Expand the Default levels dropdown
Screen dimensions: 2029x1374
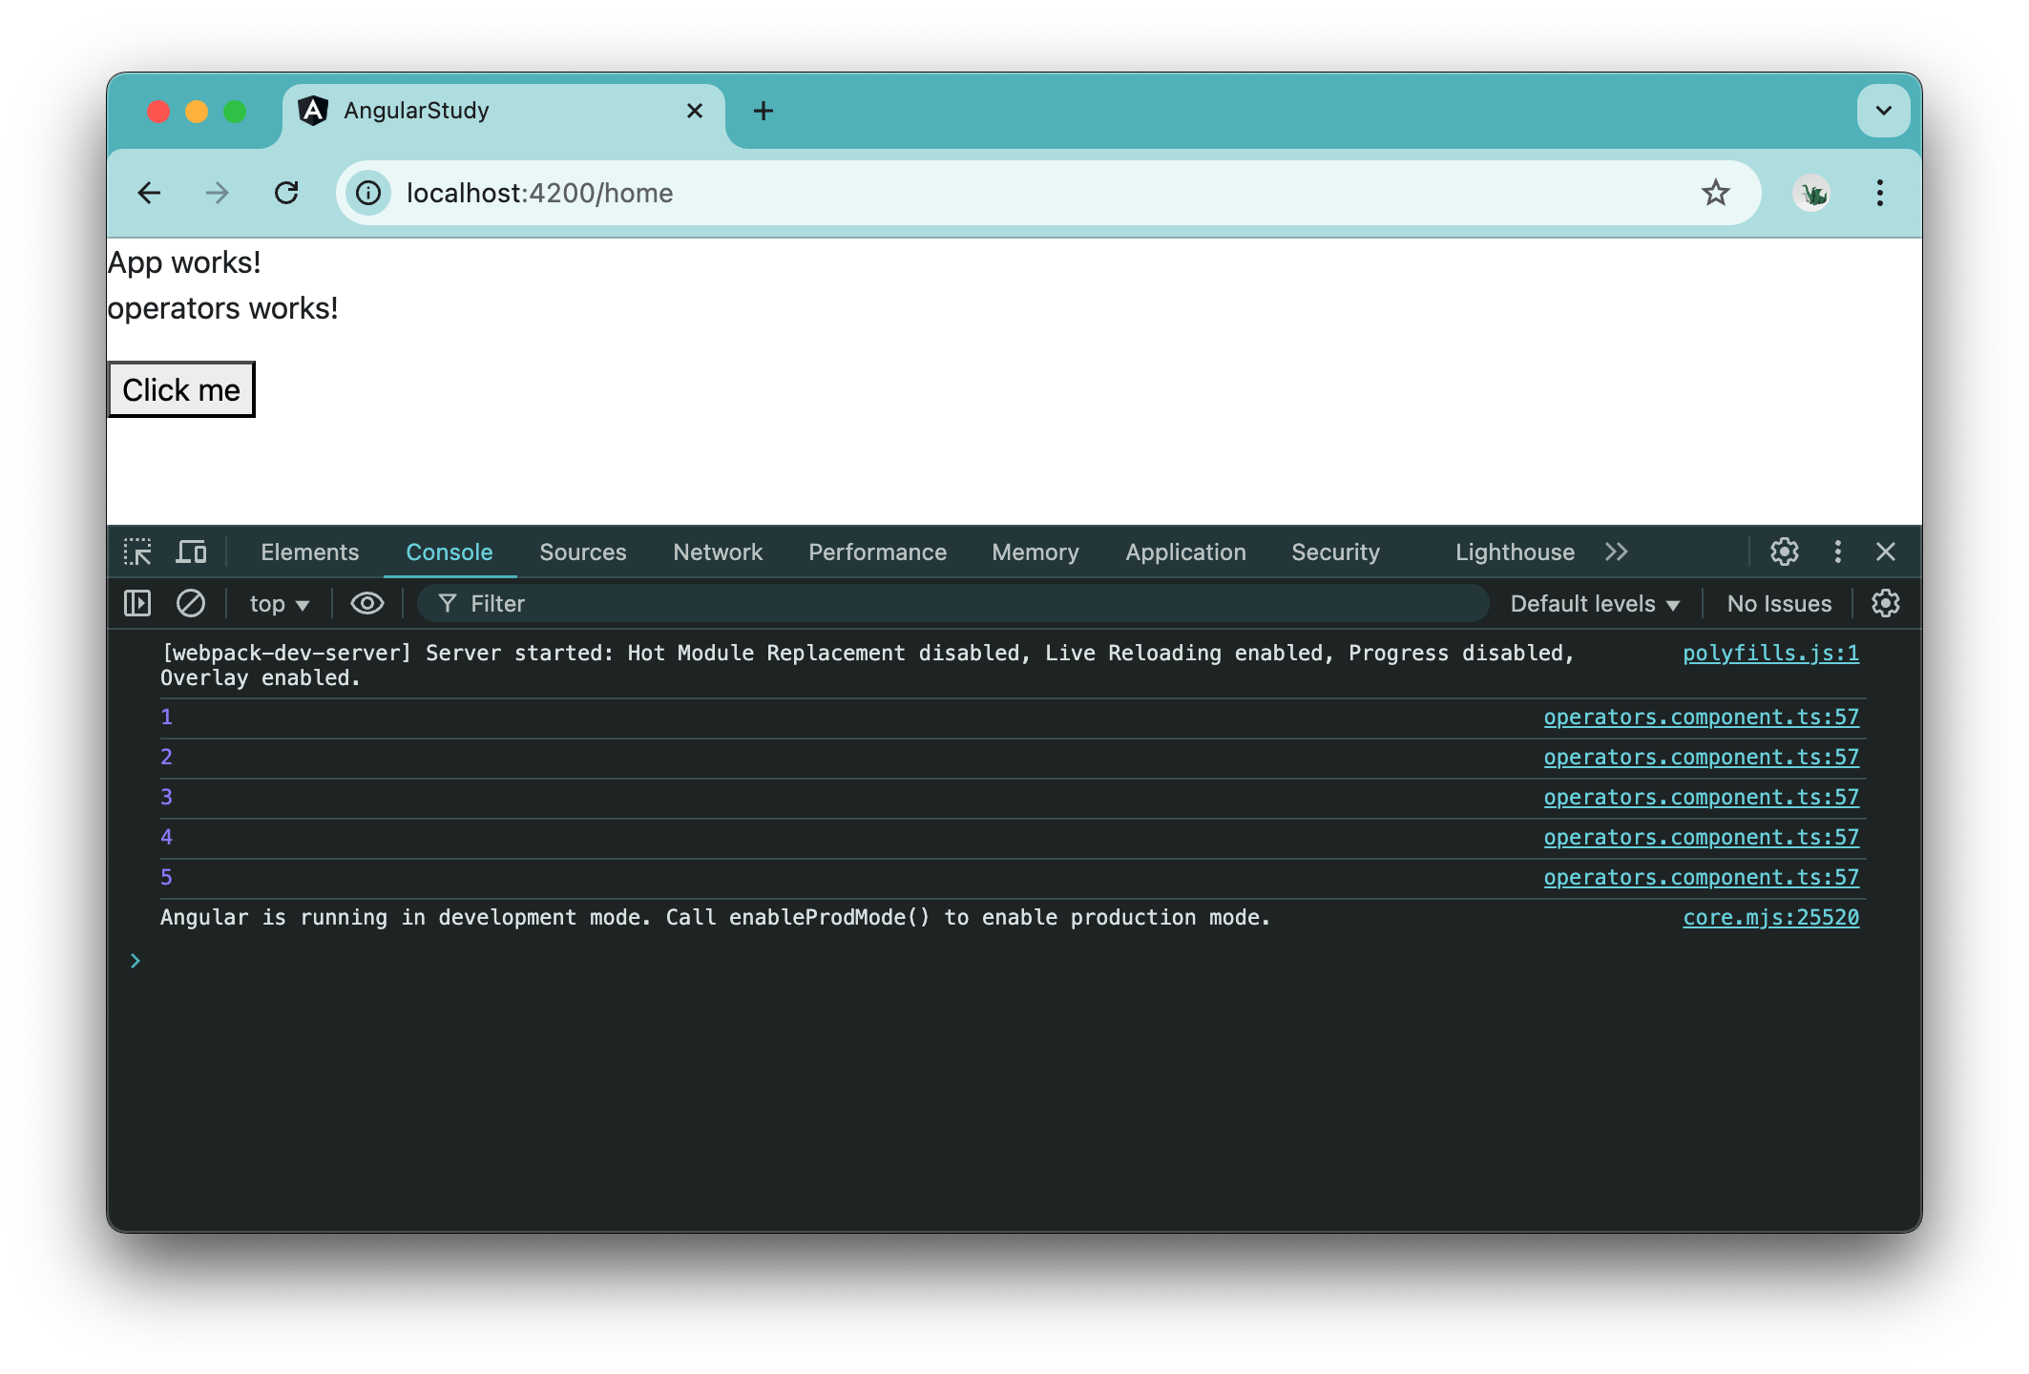tap(1595, 603)
